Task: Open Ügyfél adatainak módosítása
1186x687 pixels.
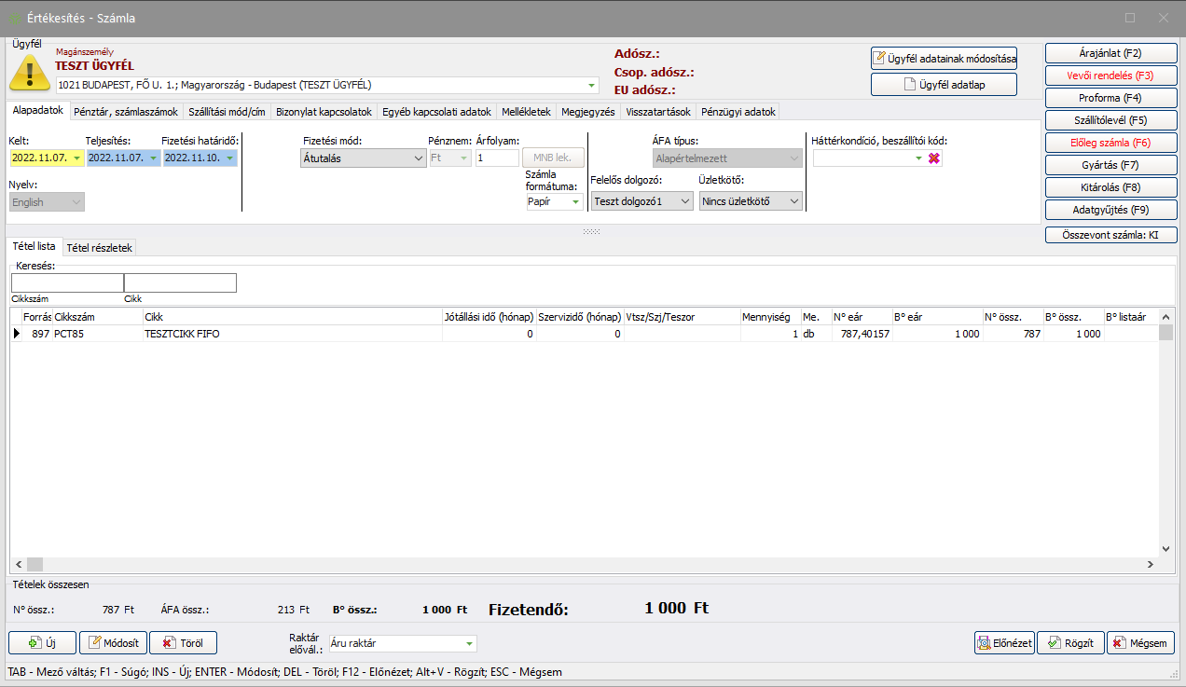Action: click(944, 58)
